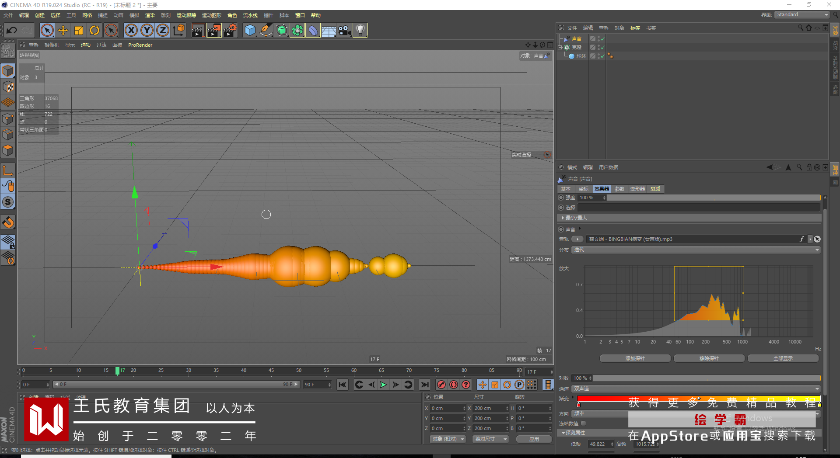Click the 低频 value field showing 49.822
Viewport: 840px width, 458px height.
click(x=601, y=444)
